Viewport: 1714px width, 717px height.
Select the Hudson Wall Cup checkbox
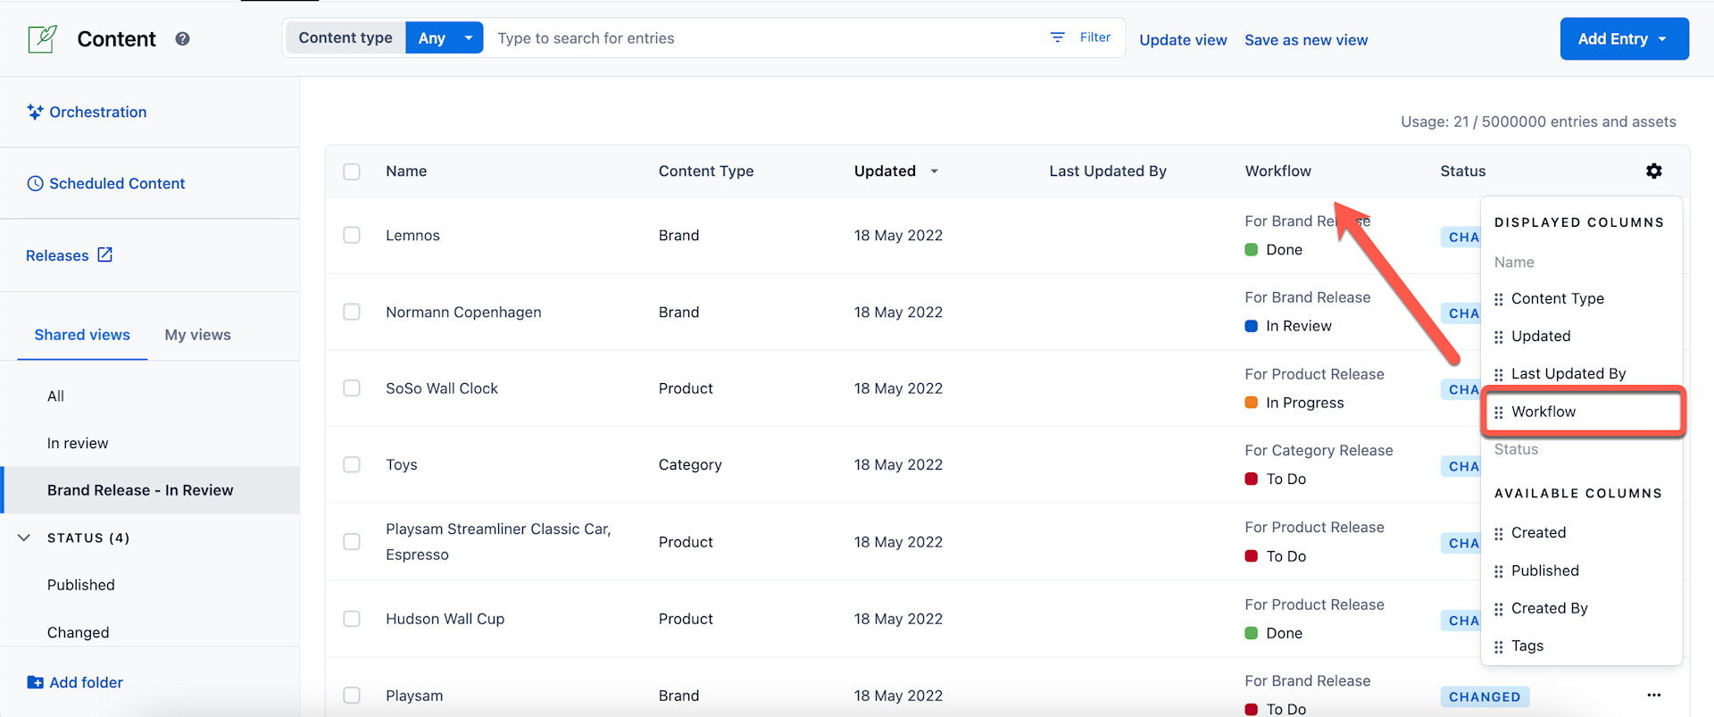pyautogui.click(x=352, y=619)
